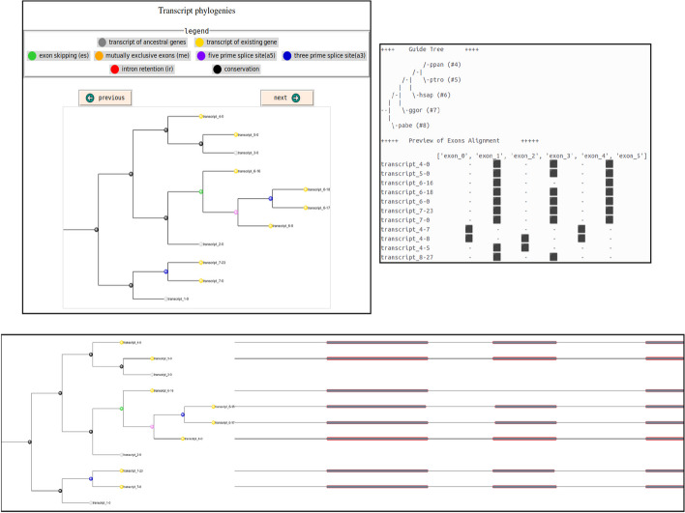685x513 pixels.
Task: Click the next button's right arrow icon
Action: click(296, 98)
